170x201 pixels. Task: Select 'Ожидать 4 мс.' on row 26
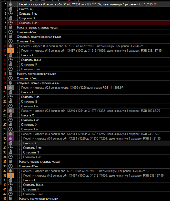(x=31, y=120)
